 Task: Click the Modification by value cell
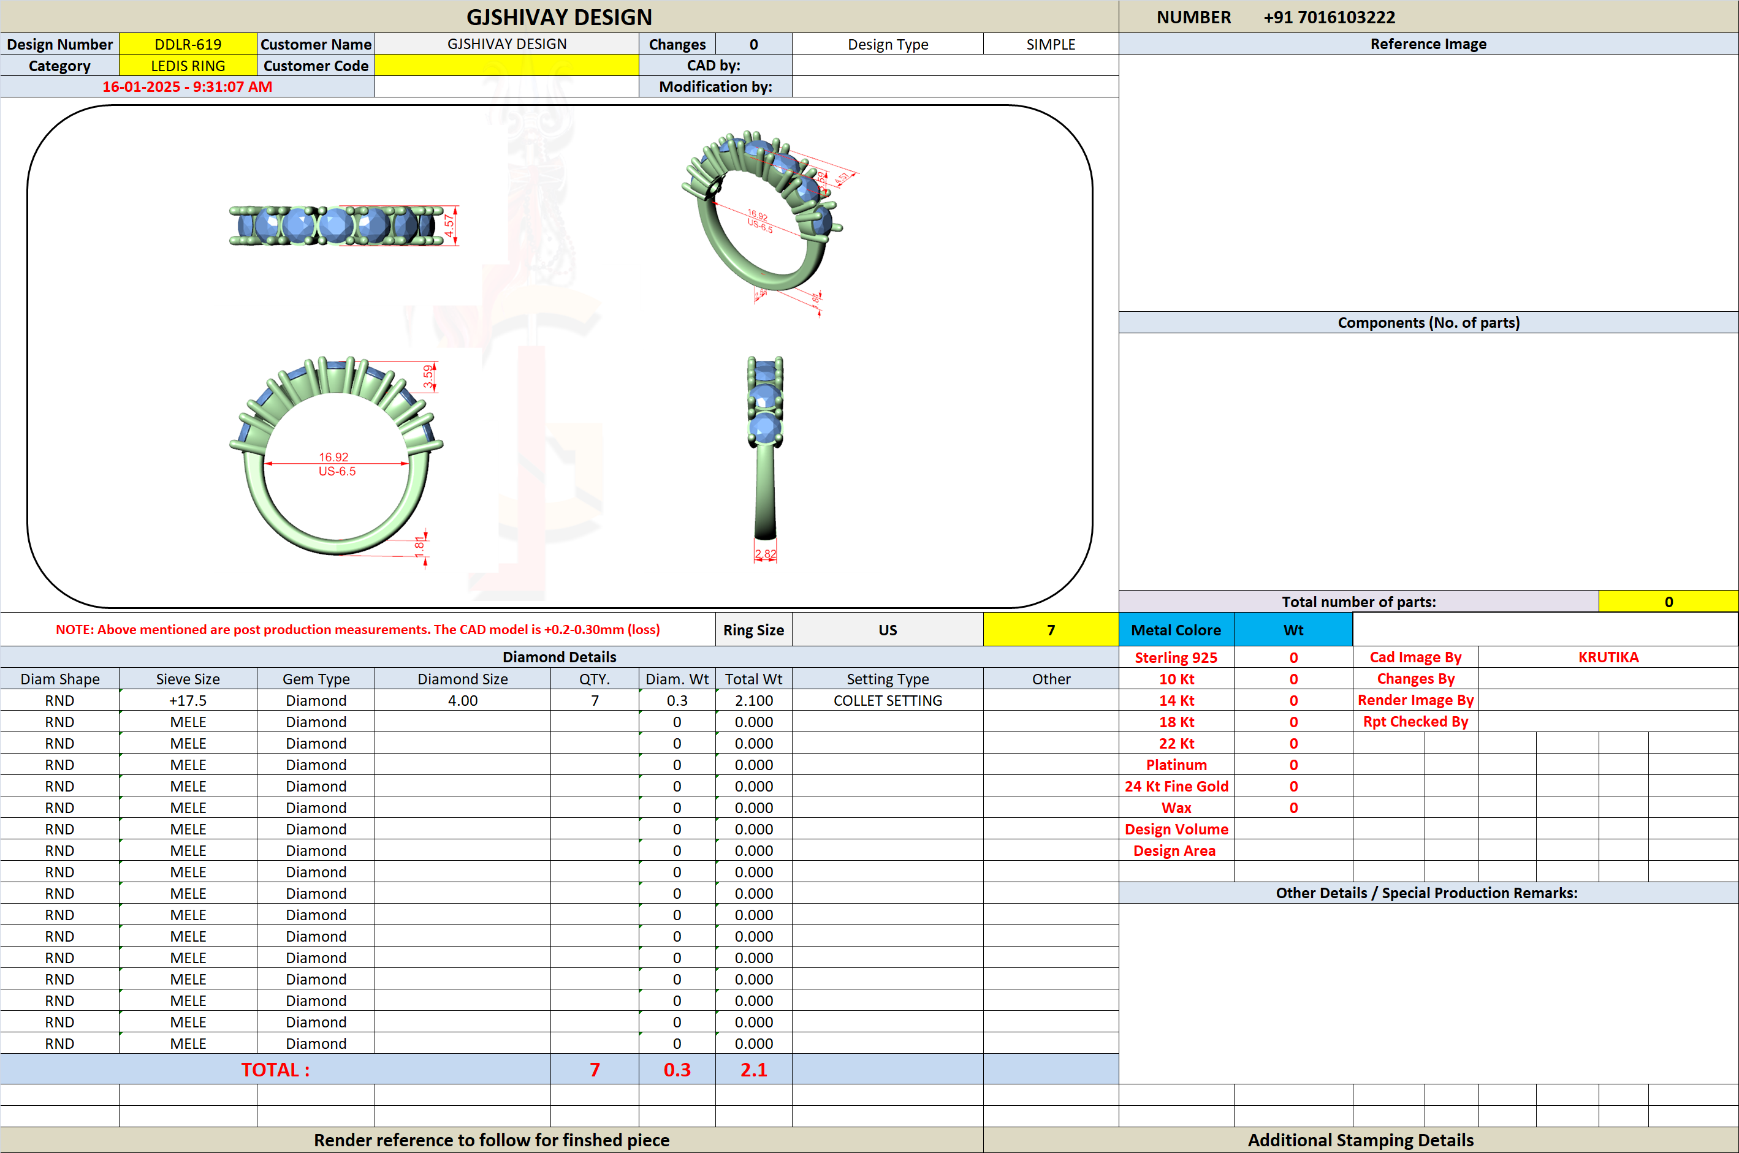pos(955,87)
